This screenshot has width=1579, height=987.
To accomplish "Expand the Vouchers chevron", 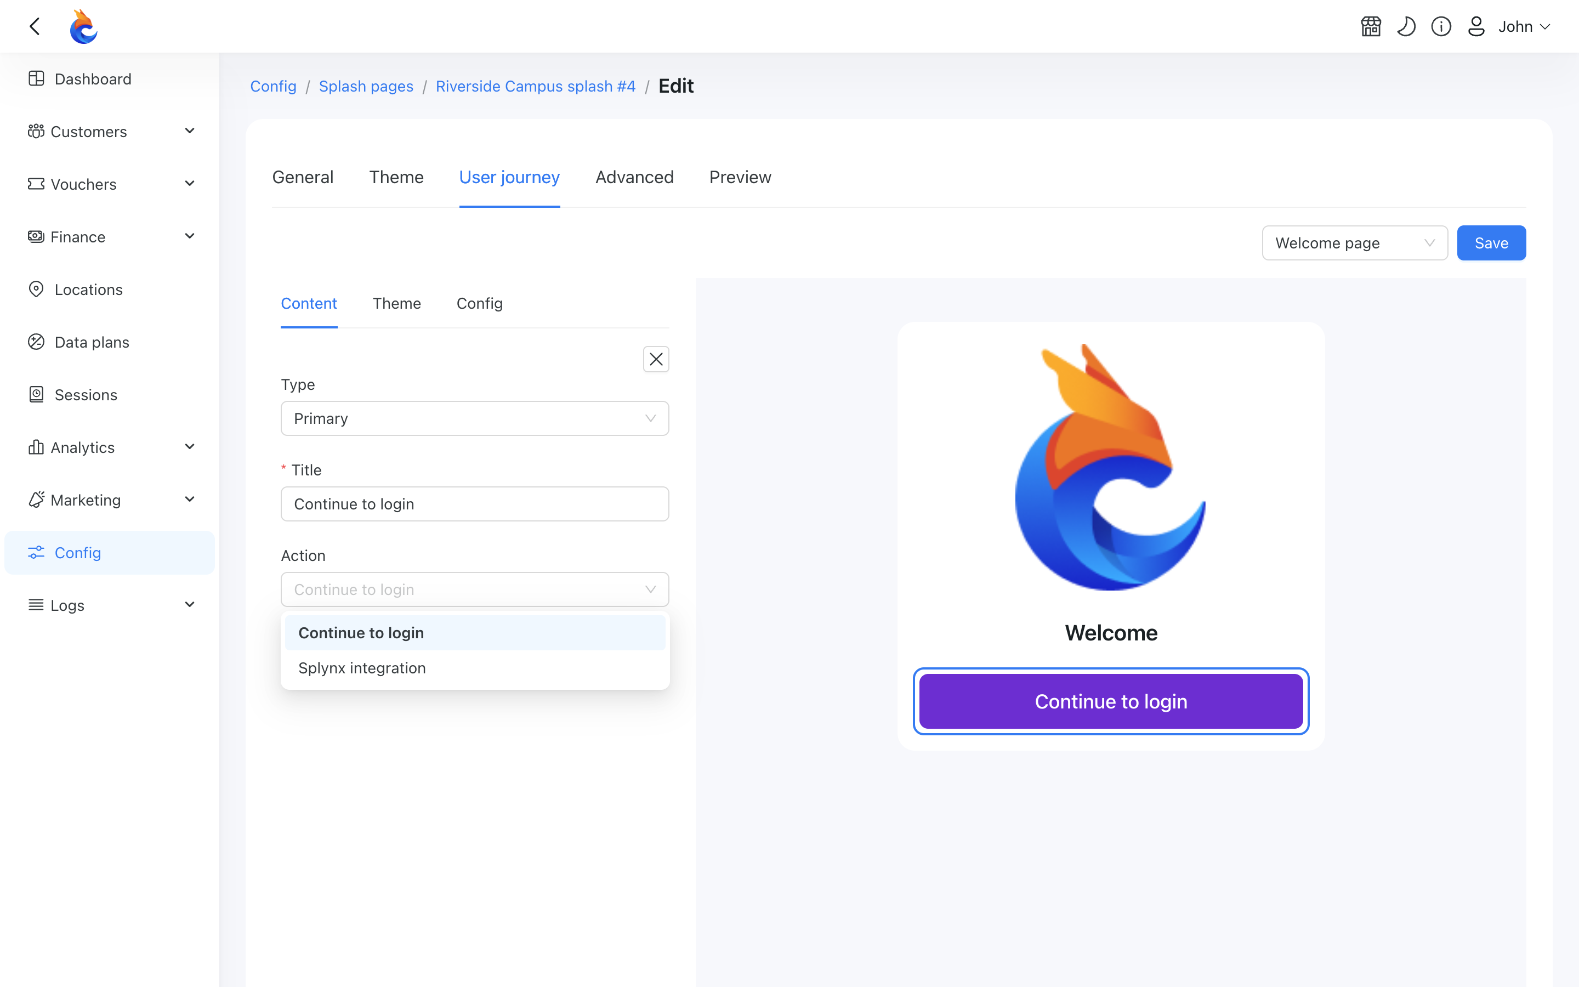I will tap(190, 184).
